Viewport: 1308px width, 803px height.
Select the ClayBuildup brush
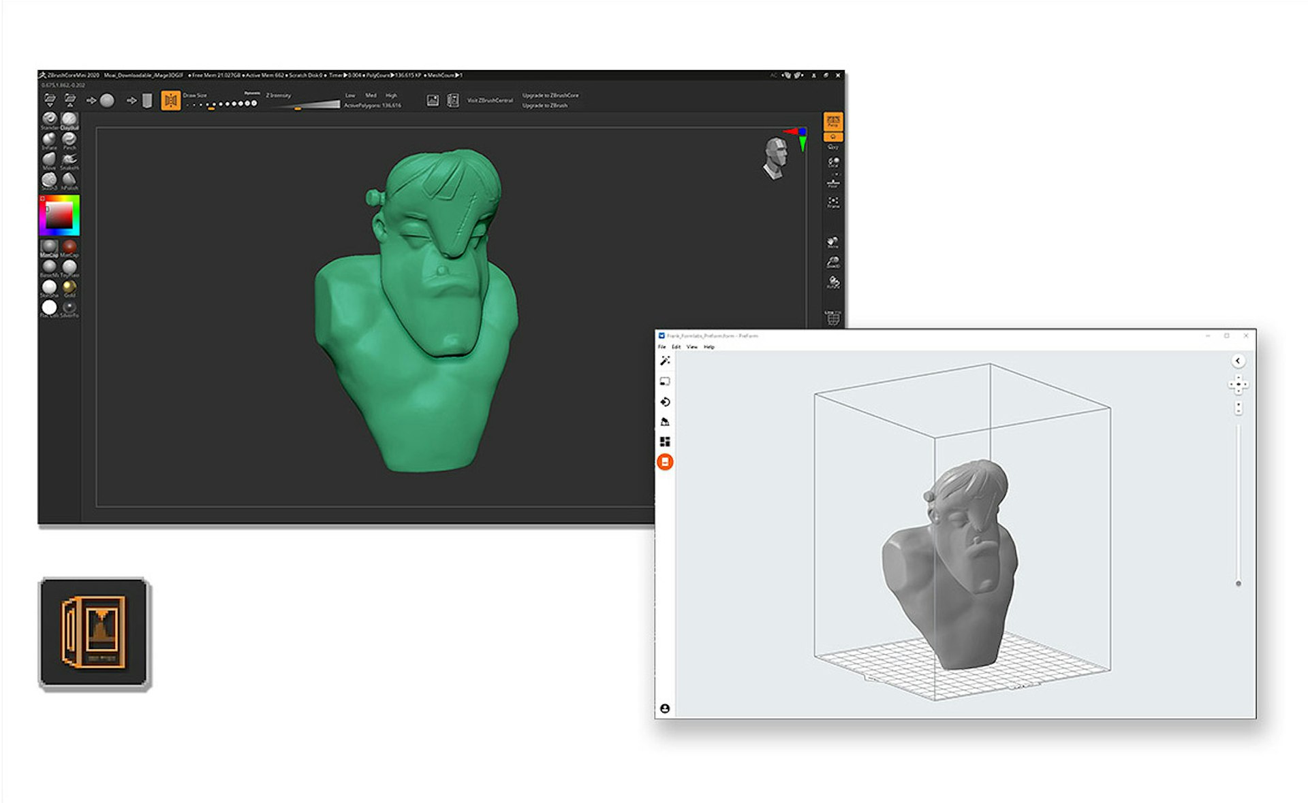coord(69,120)
